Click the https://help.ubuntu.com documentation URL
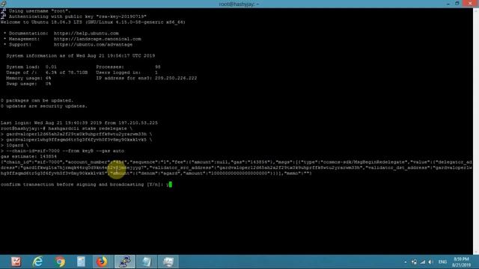 86,33
